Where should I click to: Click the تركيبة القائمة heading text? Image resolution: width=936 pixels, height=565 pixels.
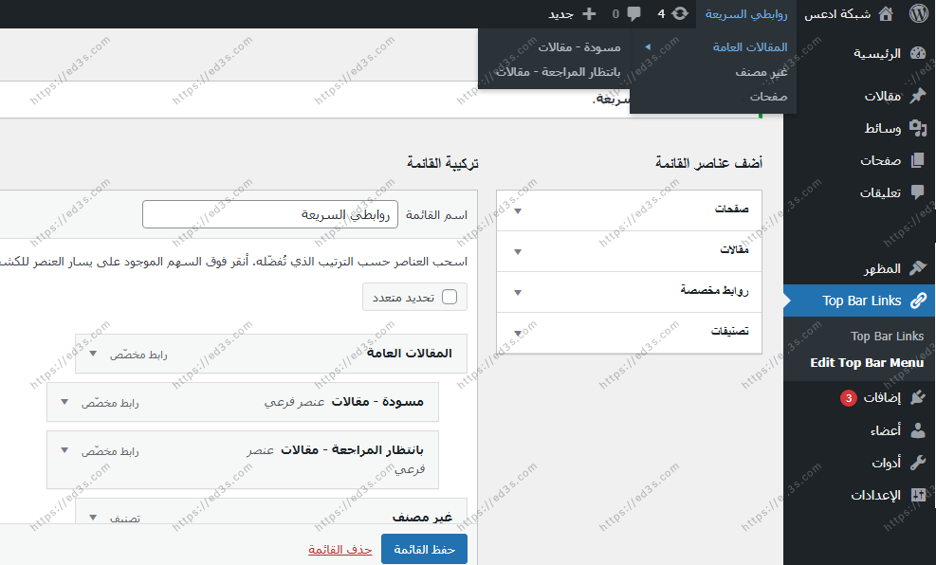(443, 163)
